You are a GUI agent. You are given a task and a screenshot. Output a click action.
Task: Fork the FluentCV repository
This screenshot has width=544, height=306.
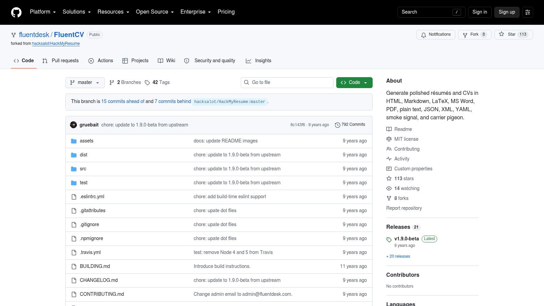[475, 35]
